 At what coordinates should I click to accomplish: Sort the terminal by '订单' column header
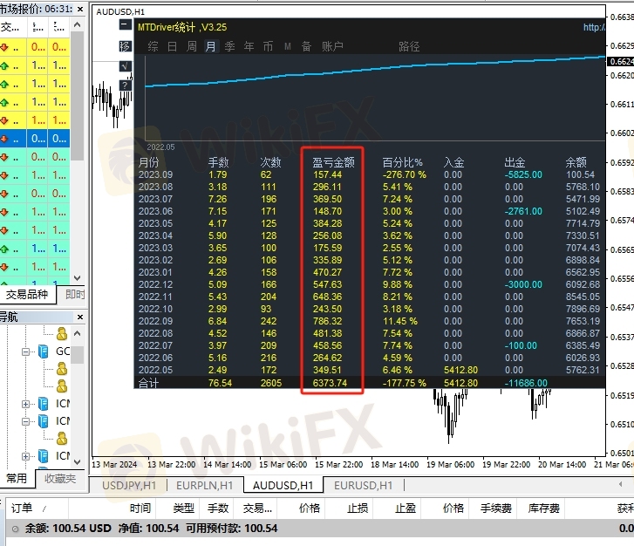(x=22, y=508)
